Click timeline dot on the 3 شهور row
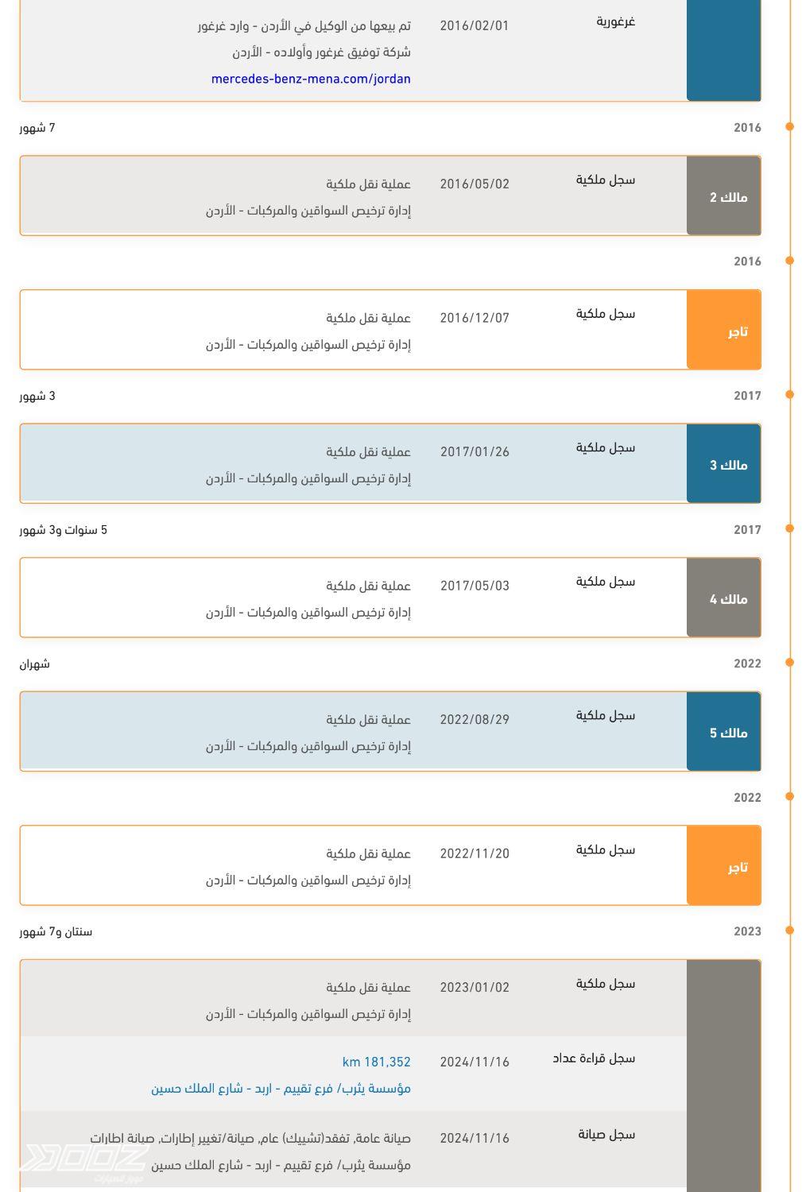 pos(790,394)
